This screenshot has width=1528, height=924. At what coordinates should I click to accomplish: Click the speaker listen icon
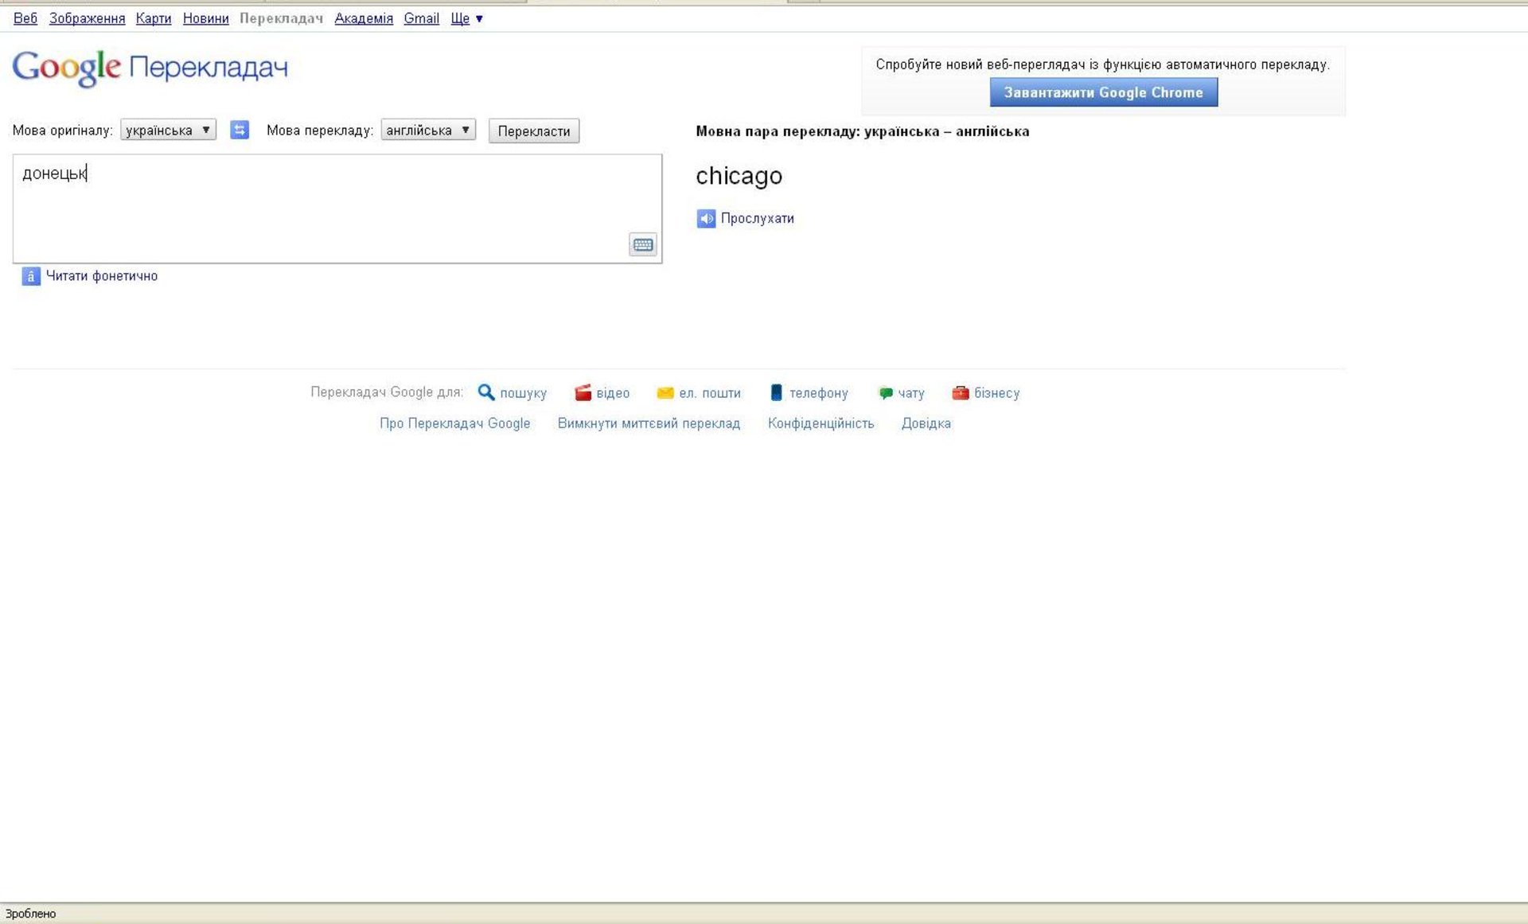pyautogui.click(x=706, y=218)
